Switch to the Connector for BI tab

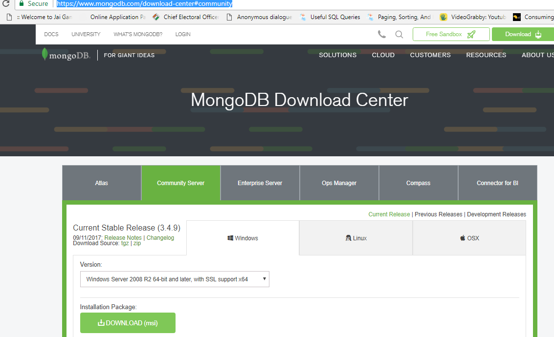tap(497, 183)
